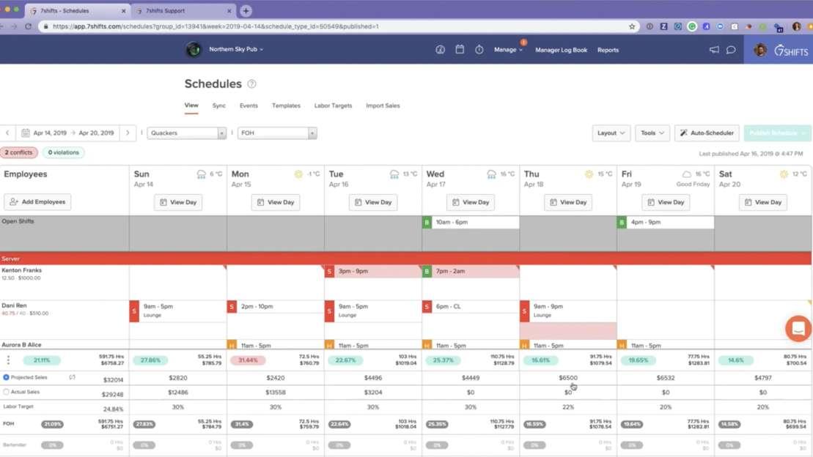Image resolution: width=813 pixels, height=457 pixels.
Task: Open the chat message icon
Action: [x=730, y=50]
